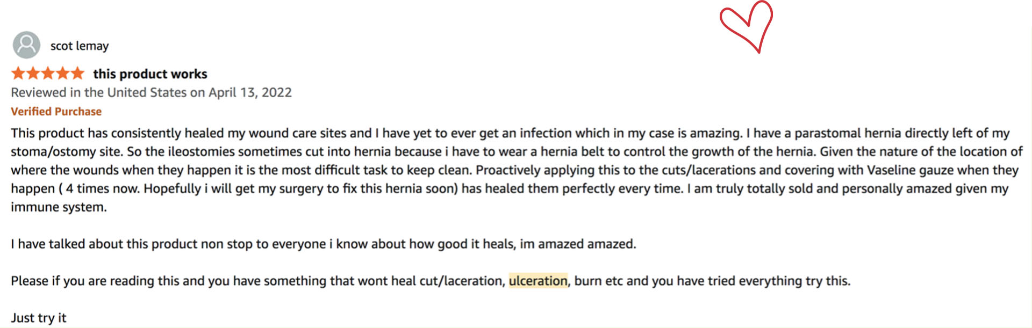Click the Verified Purchase label
This screenshot has height=328, width=1032.
tap(56, 112)
